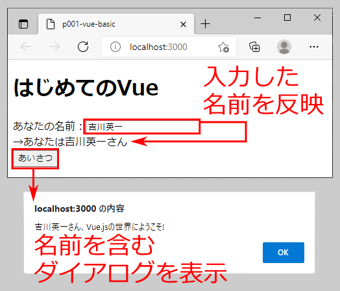Maximize the browser window
The image size is (340, 291).
tap(287, 18)
